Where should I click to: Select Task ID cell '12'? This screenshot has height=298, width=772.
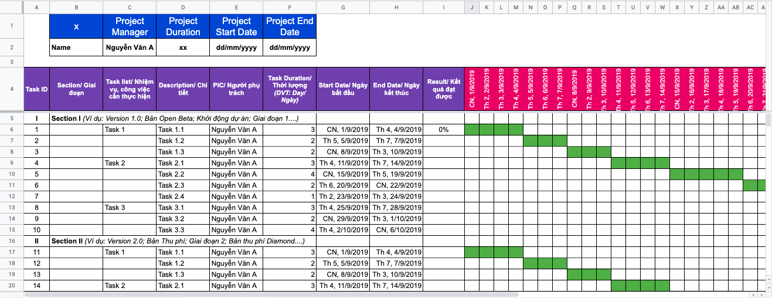pos(36,263)
